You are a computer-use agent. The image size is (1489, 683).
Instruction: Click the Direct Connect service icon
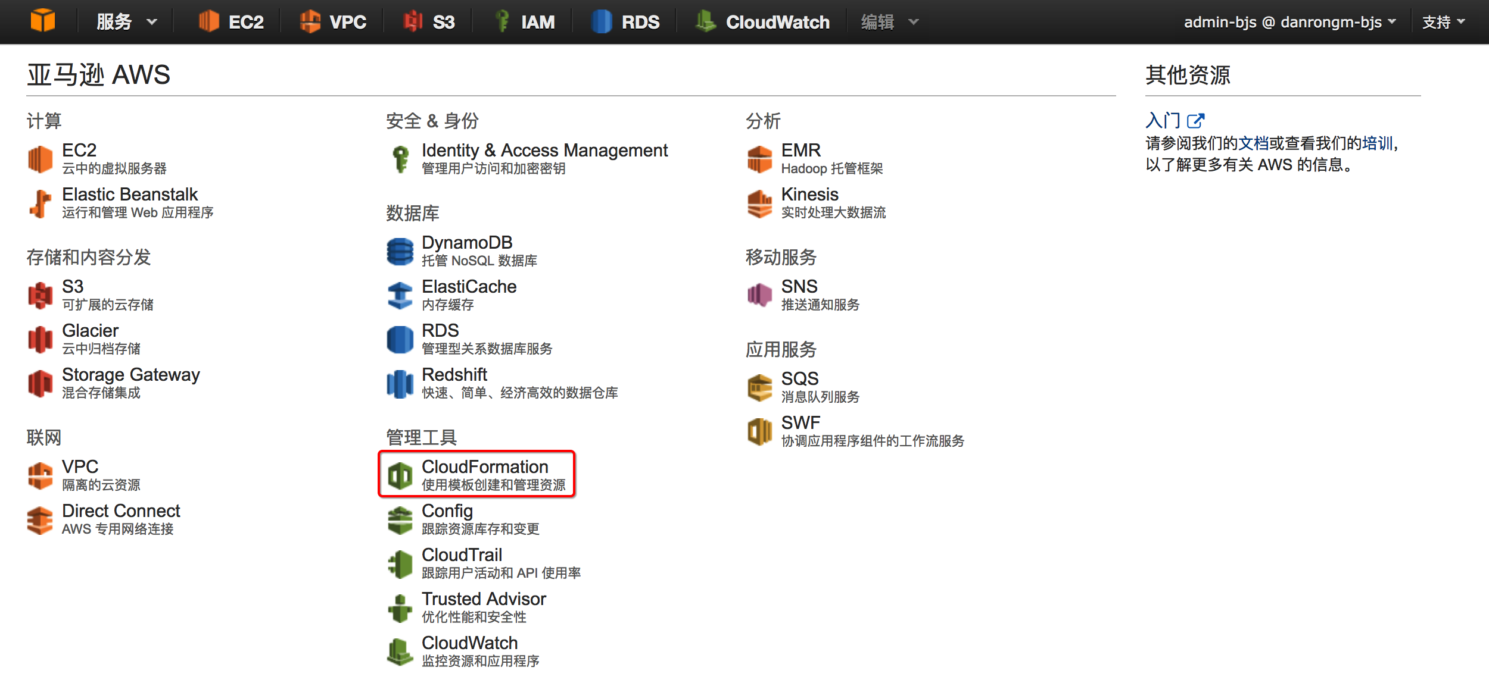pos(41,520)
